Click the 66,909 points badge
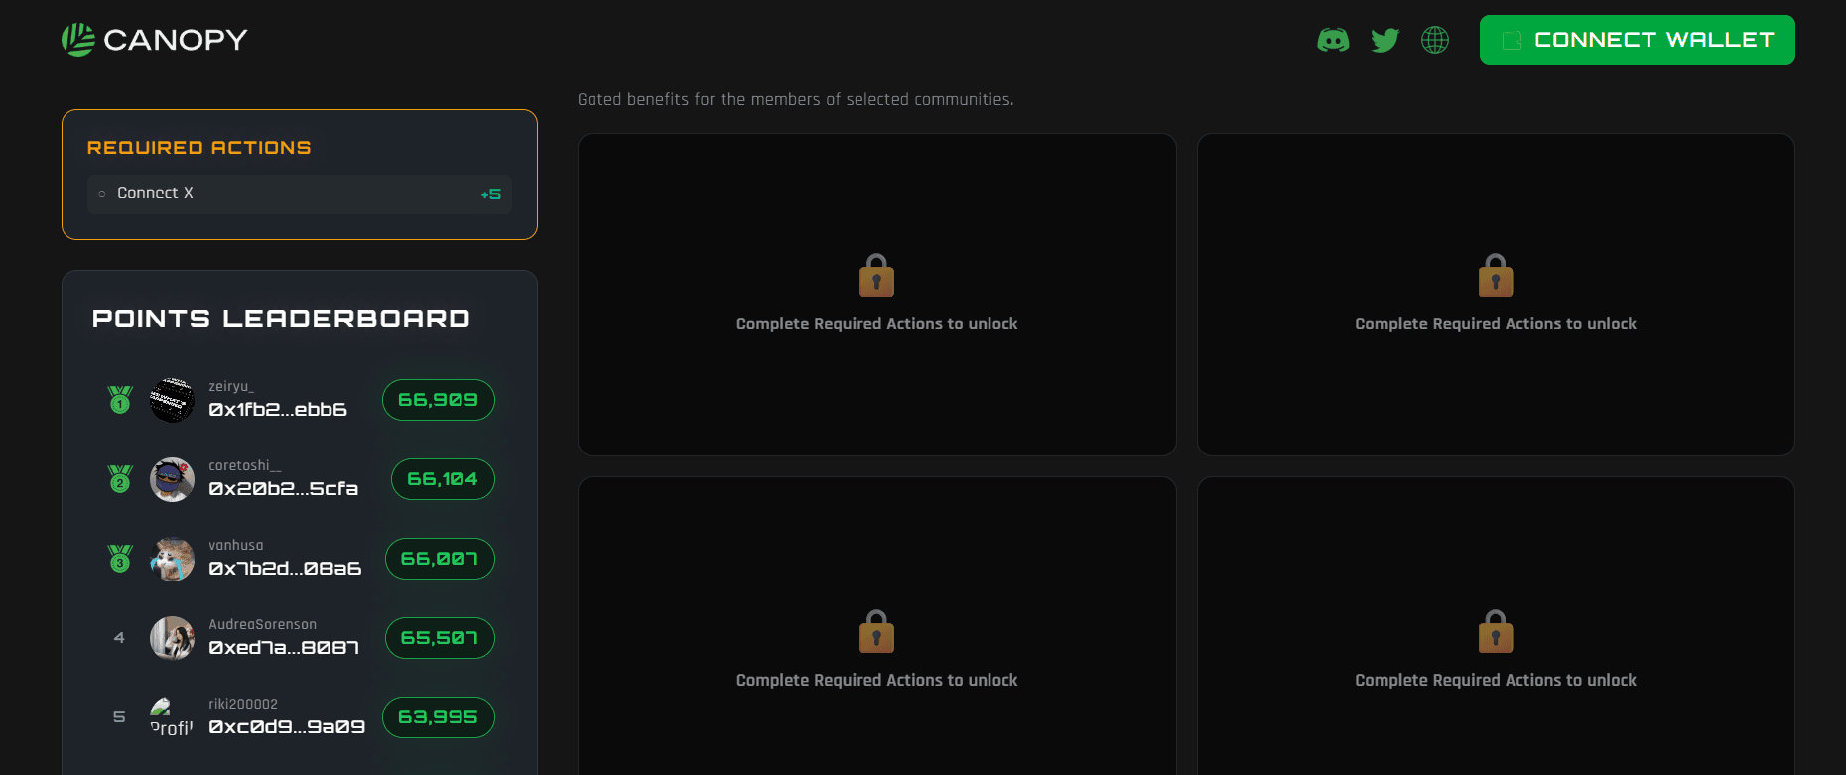1846x775 pixels. point(439,400)
